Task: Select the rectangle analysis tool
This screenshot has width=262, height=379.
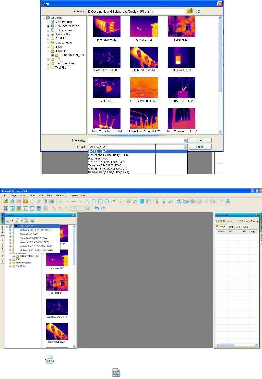Action: pyautogui.click(x=100, y=201)
